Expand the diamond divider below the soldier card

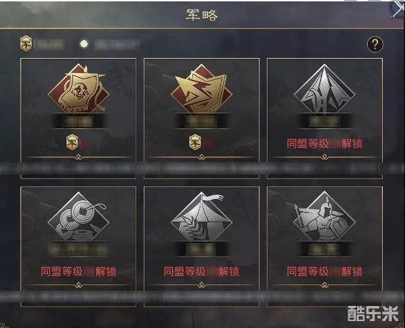(x=325, y=285)
